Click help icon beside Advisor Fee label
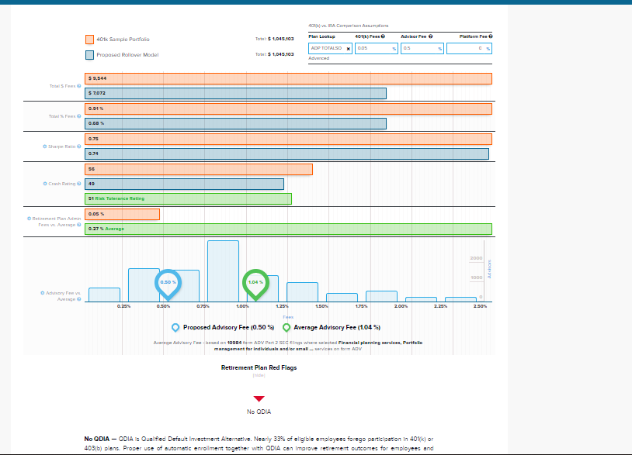This screenshot has height=455, width=632. [431, 36]
